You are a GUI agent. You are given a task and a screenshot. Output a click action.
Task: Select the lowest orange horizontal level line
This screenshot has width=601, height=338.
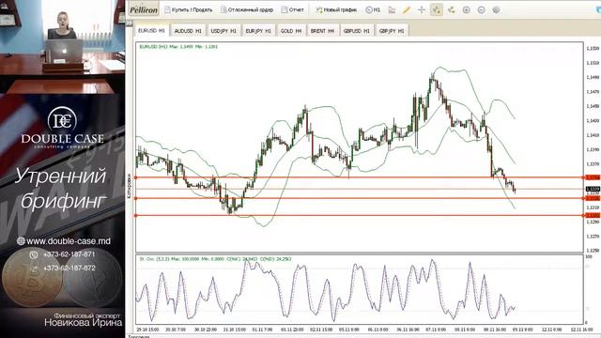coord(359,215)
